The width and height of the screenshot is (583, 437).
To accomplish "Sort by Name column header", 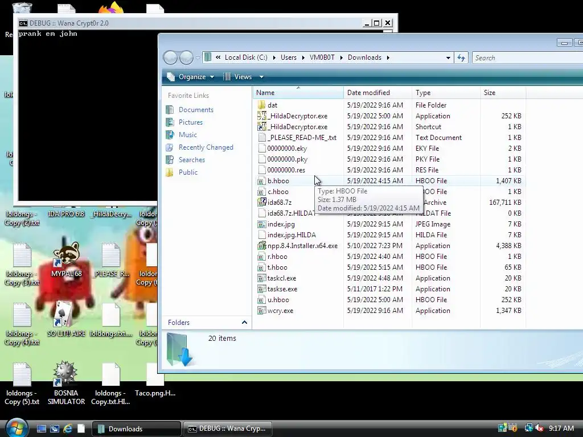I will tap(298, 93).
